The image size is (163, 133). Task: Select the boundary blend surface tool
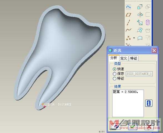pyautogui.click(x=140, y=30)
